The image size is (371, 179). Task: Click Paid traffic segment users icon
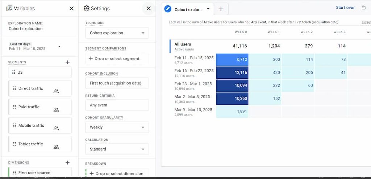click(x=56, y=110)
